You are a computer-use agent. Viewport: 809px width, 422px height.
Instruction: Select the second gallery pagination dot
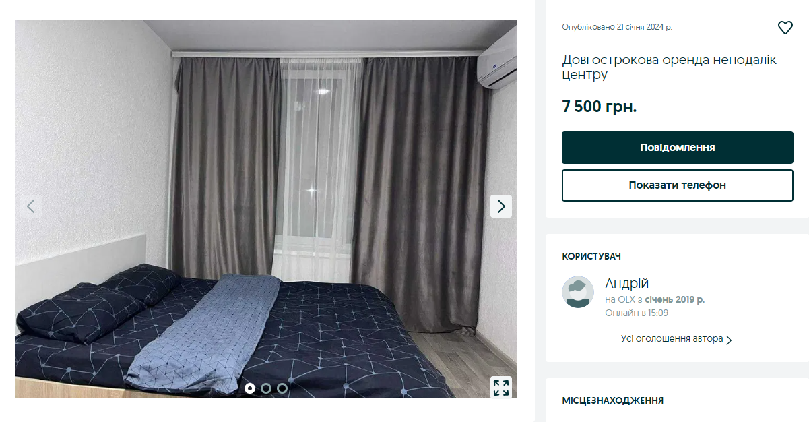pos(266,388)
